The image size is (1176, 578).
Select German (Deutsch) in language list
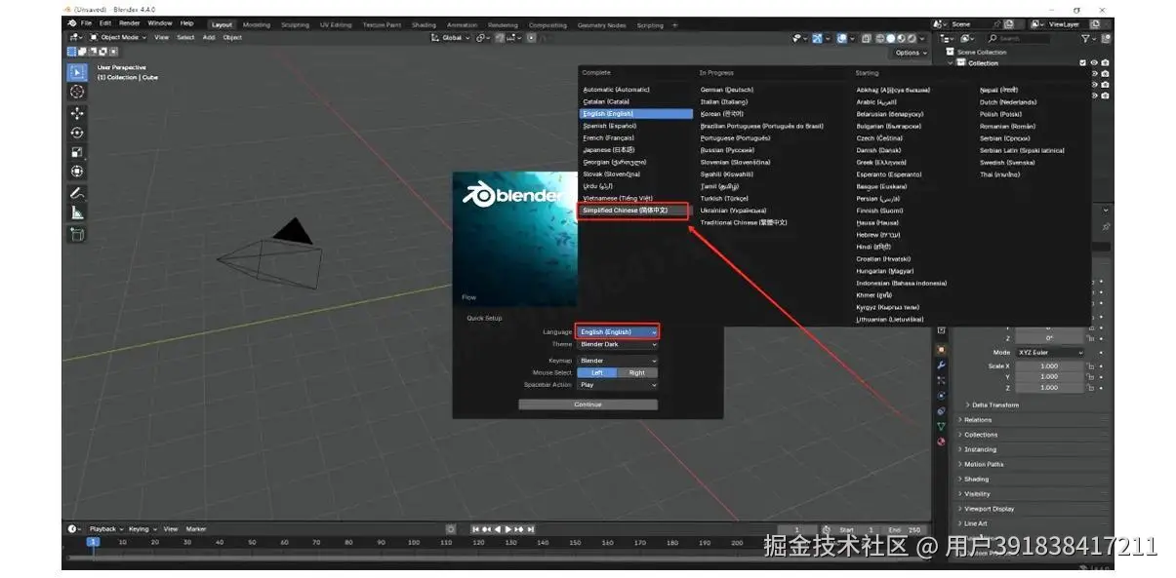[727, 90]
